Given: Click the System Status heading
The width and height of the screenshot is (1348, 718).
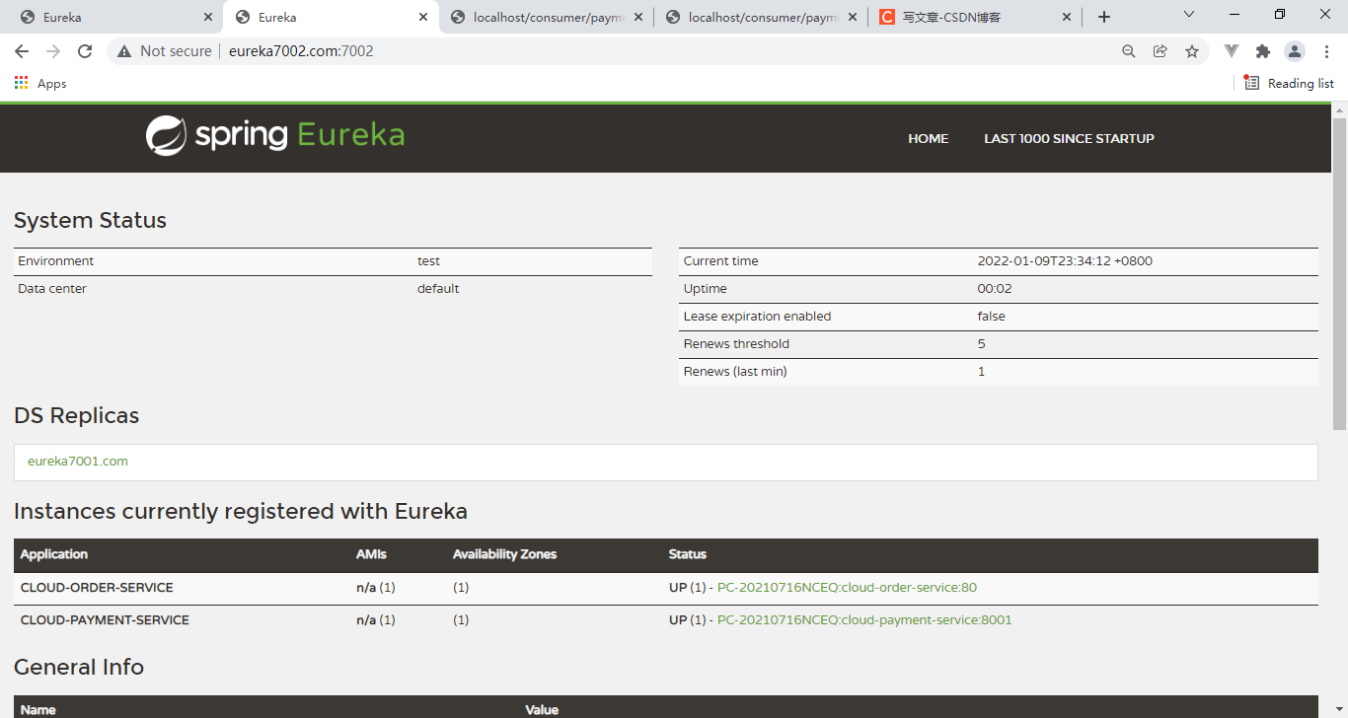Looking at the screenshot, I should click(x=90, y=221).
